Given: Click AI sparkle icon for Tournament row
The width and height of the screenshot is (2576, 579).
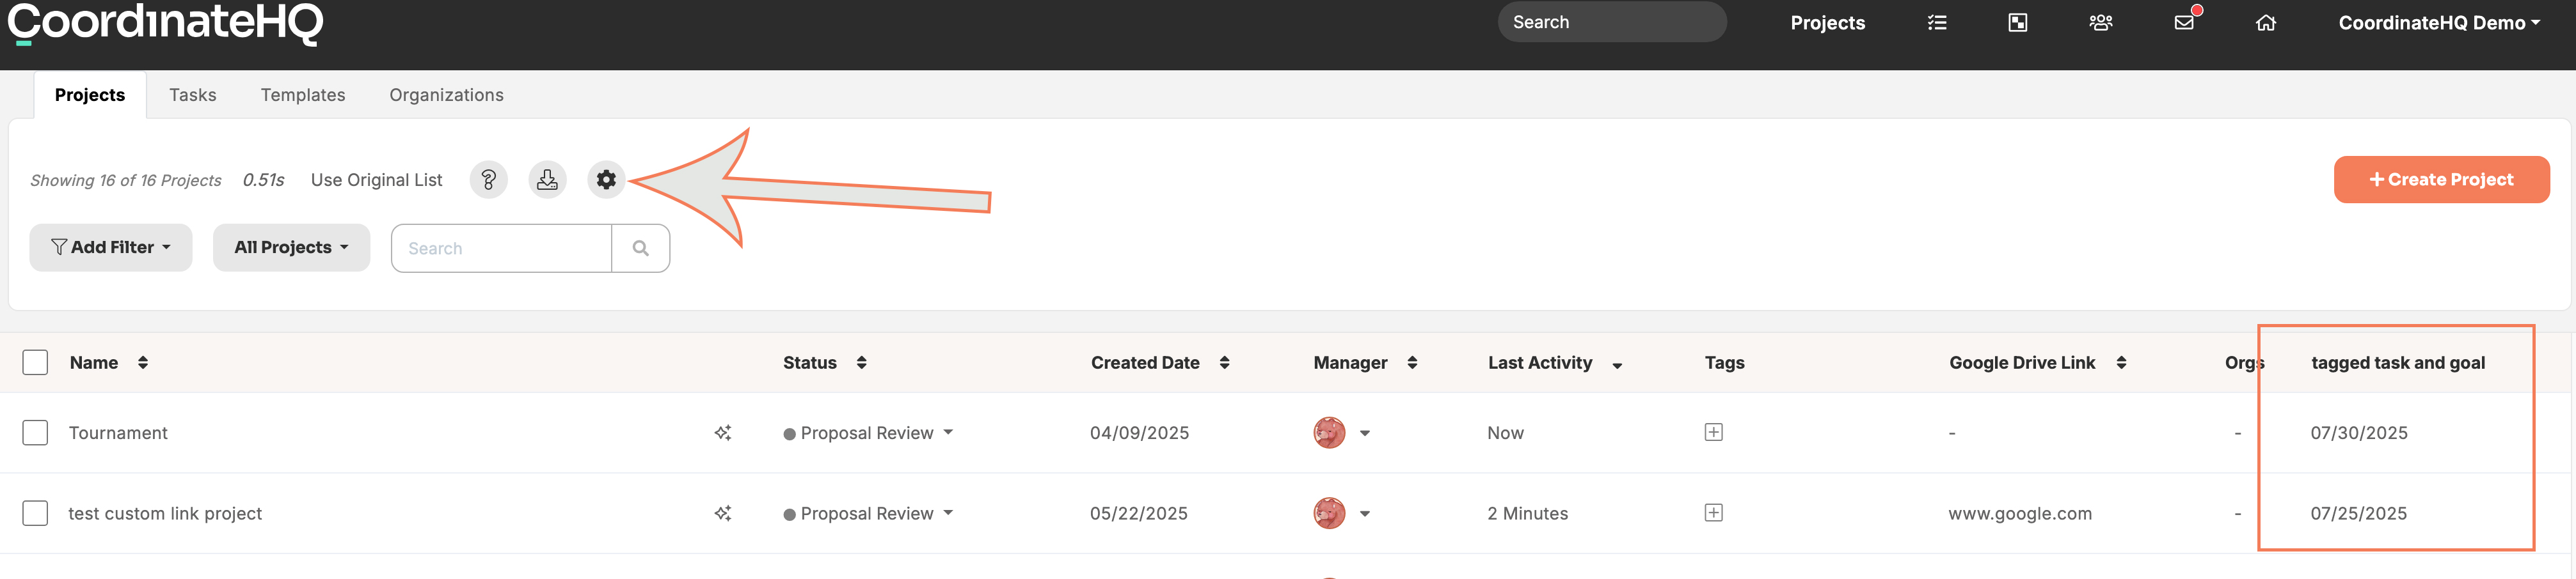Looking at the screenshot, I should pos(722,432).
